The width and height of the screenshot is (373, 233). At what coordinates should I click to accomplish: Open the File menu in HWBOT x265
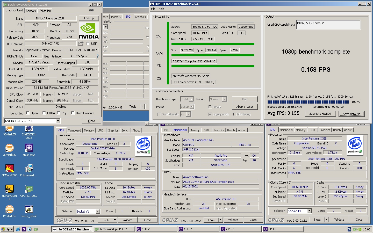(x=153, y=9)
